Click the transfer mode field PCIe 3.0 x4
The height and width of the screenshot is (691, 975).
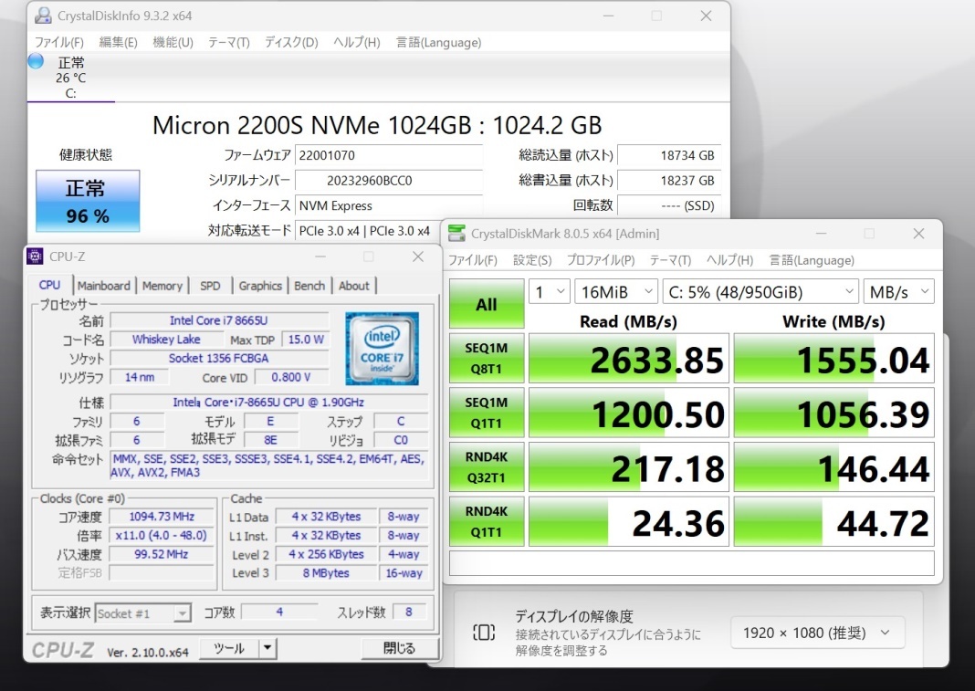(368, 231)
